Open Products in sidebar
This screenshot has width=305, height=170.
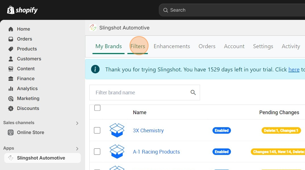click(27, 49)
